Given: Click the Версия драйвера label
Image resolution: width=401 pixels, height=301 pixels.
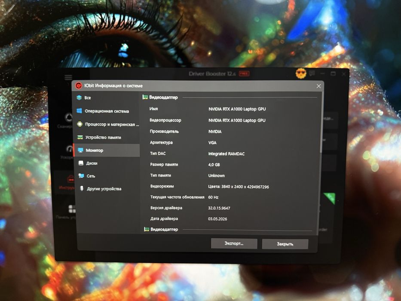Looking at the screenshot, I should [x=166, y=208].
